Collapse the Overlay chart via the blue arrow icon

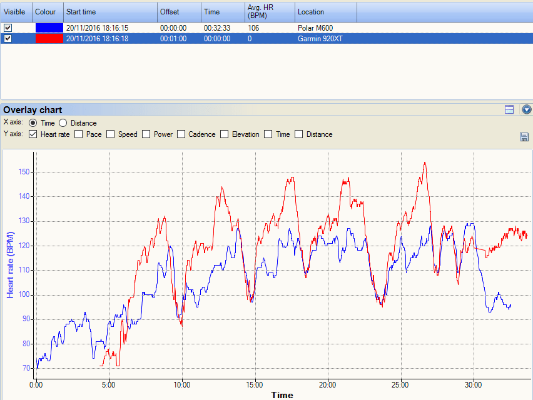tap(526, 109)
